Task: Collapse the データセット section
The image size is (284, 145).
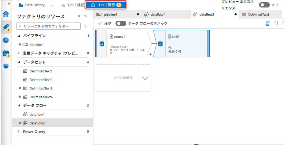Action: point(19,62)
